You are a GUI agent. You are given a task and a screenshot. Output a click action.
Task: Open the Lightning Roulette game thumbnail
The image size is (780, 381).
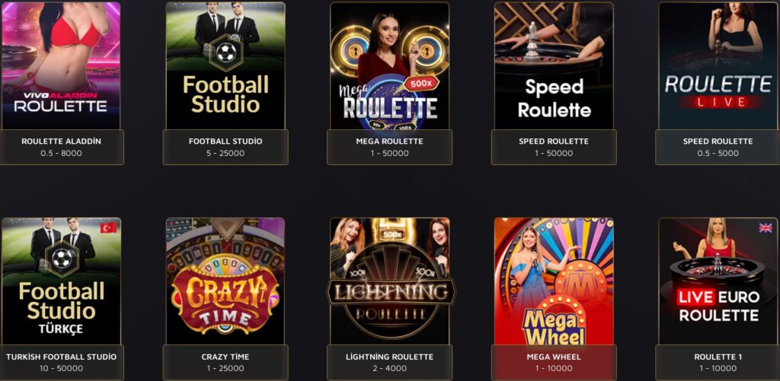pos(389,281)
